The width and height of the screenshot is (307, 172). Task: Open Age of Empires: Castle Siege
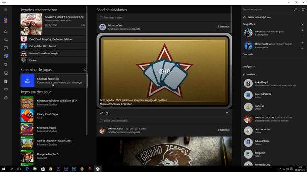pos(53,142)
